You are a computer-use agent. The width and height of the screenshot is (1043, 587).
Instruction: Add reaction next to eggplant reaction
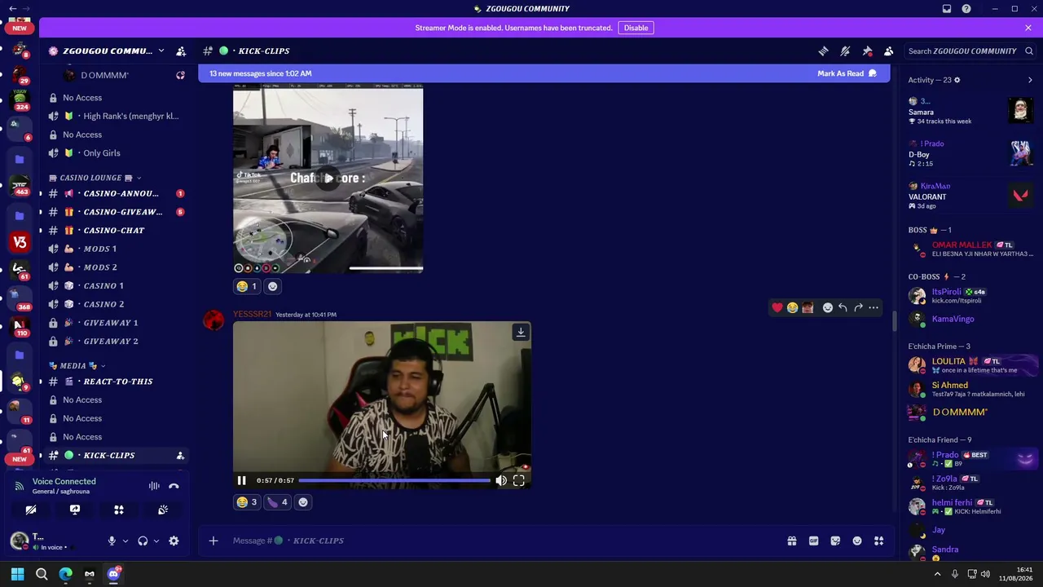pyautogui.click(x=303, y=502)
